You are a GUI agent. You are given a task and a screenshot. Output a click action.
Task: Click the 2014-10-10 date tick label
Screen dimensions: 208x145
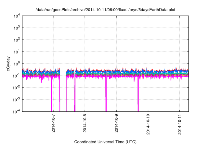click(x=148, y=124)
